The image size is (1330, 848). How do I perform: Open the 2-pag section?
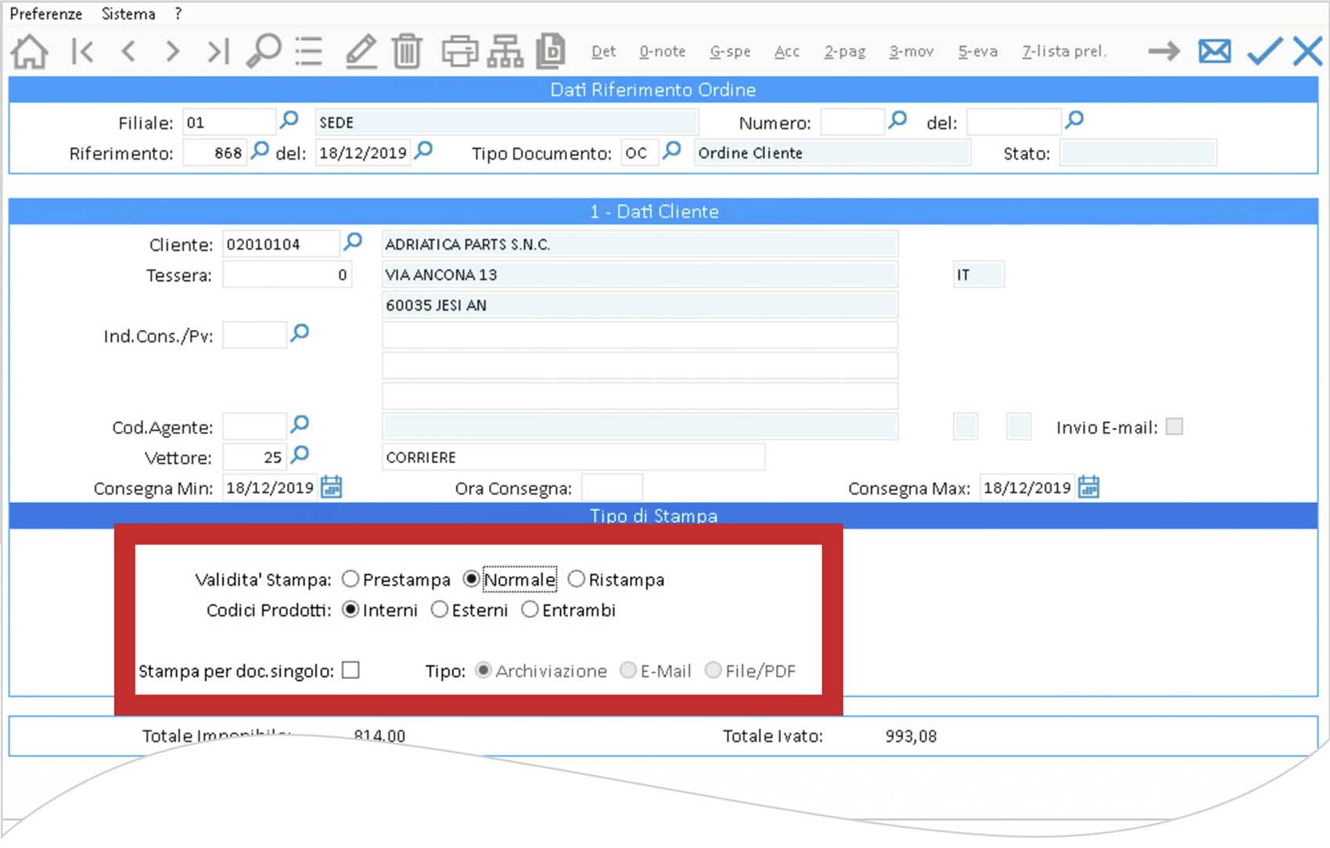845,52
